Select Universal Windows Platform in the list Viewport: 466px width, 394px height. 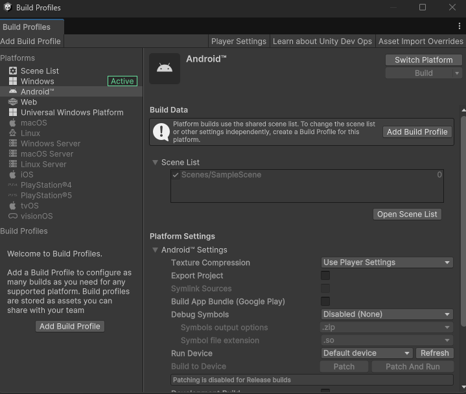tap(71, 112)
